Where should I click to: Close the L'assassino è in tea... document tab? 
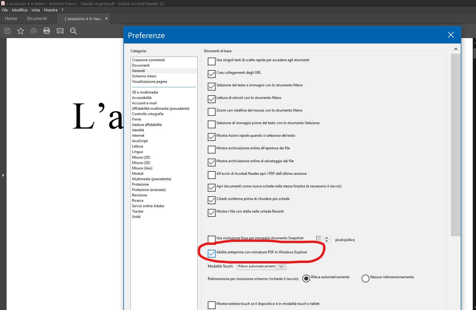106,19
